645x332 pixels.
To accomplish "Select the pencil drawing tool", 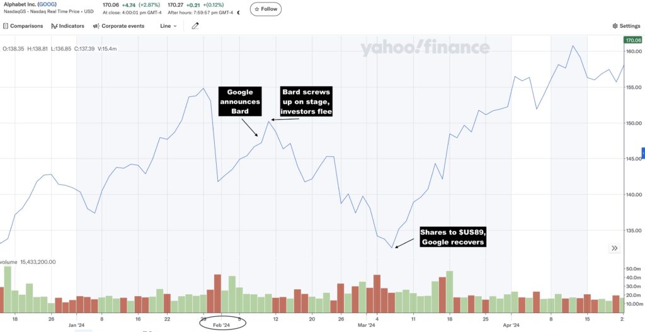I will click(195, 26).
